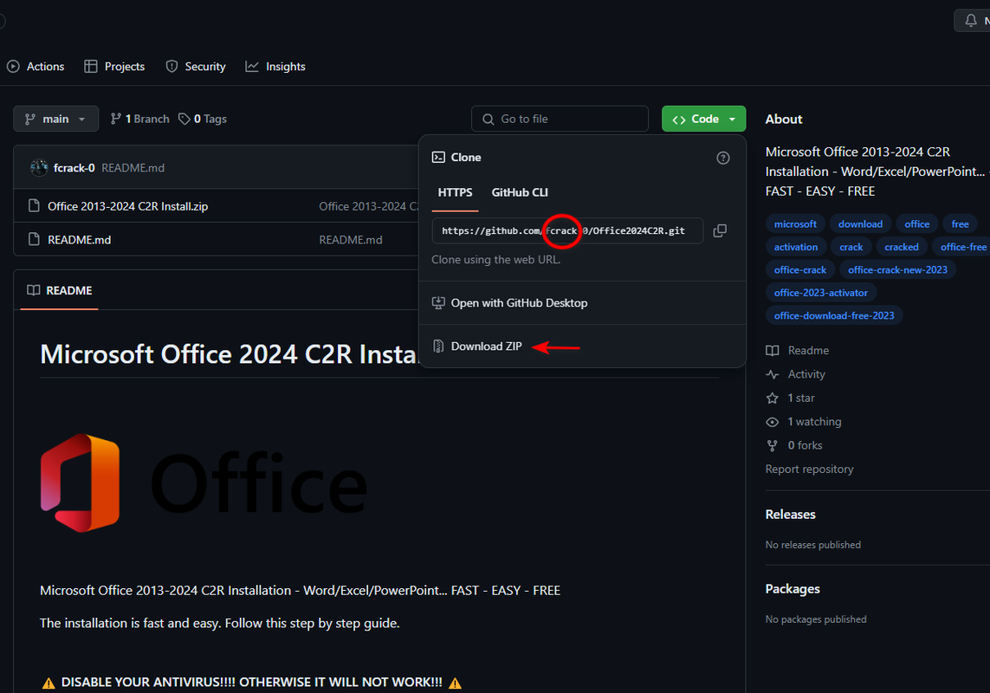View the 1 Branch link

tap(139, 119)
